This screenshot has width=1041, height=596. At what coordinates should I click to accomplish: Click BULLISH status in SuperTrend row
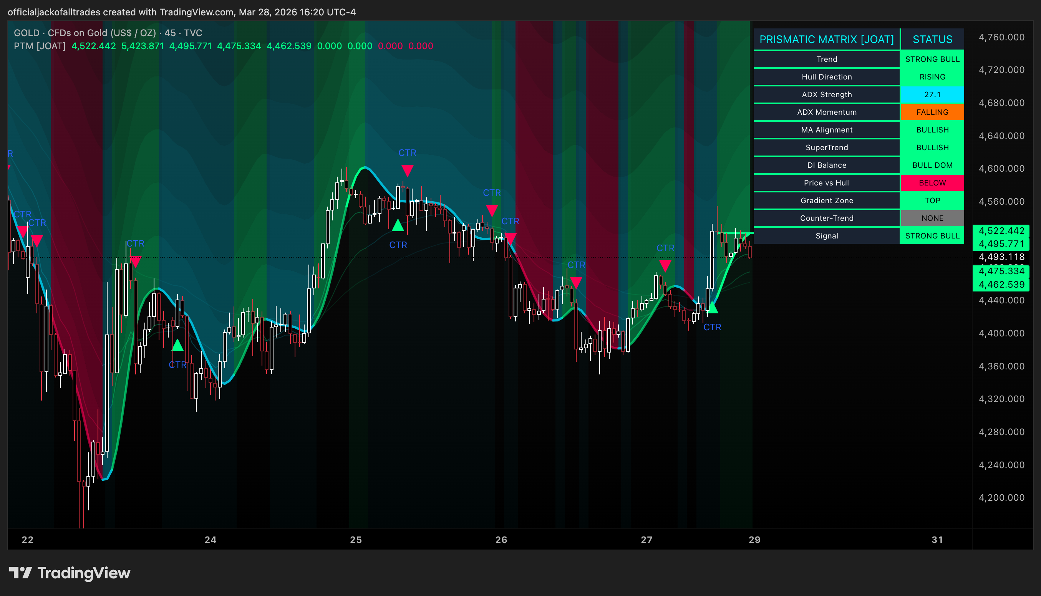pyautogui.click(x=933, y=147)
